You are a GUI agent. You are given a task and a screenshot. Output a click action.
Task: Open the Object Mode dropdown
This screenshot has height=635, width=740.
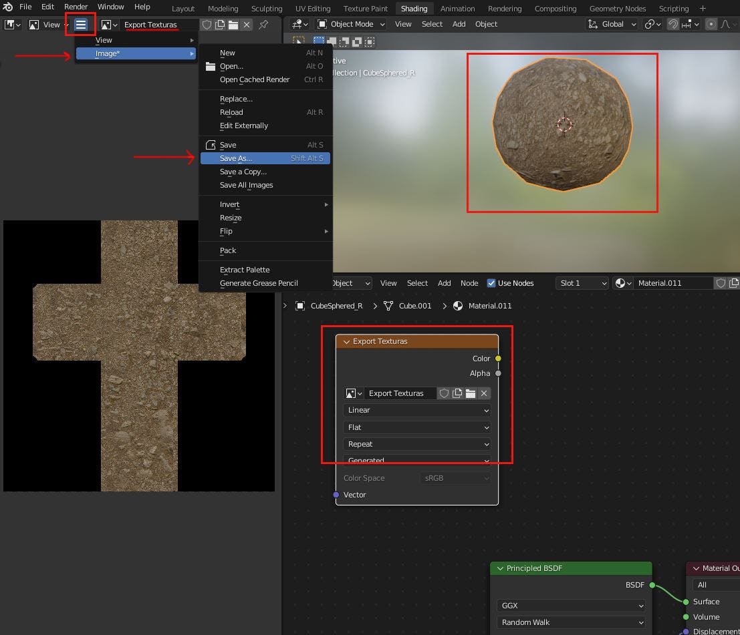point(350,24)
